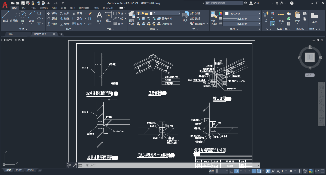Open the layer name dropdown showing 0
This screenshot has height=175, width=326.
(165, 13)
